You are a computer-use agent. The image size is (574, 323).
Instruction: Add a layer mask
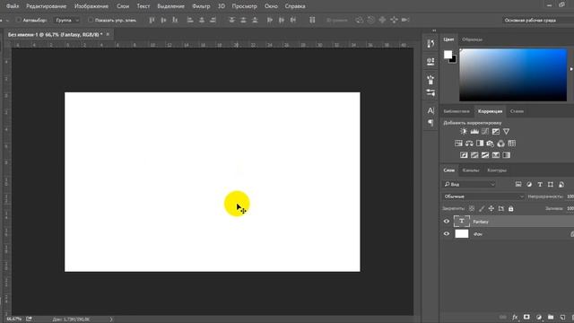pos(526,317)
